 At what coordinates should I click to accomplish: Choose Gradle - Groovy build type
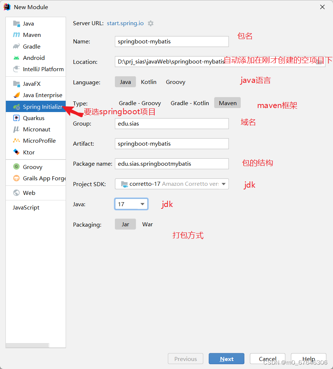pyautogui.click(x=140, y=103)
